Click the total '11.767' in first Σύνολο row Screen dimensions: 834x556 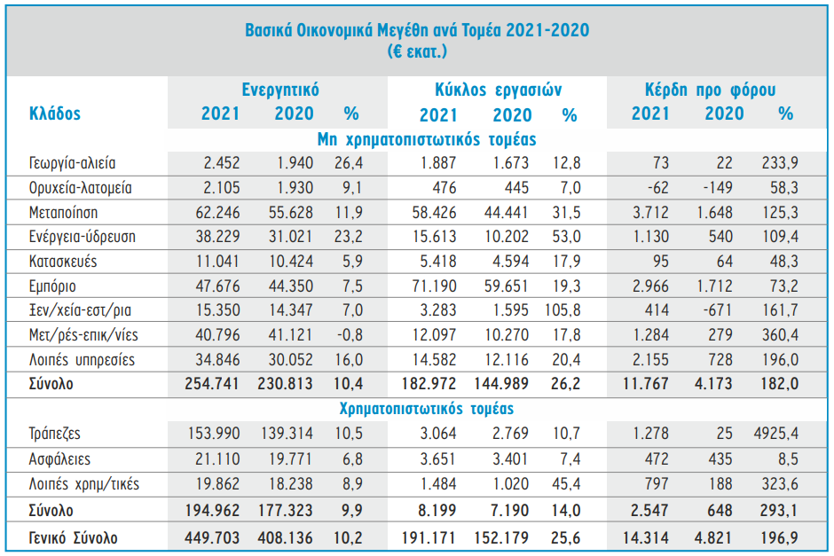pos(646,384)
